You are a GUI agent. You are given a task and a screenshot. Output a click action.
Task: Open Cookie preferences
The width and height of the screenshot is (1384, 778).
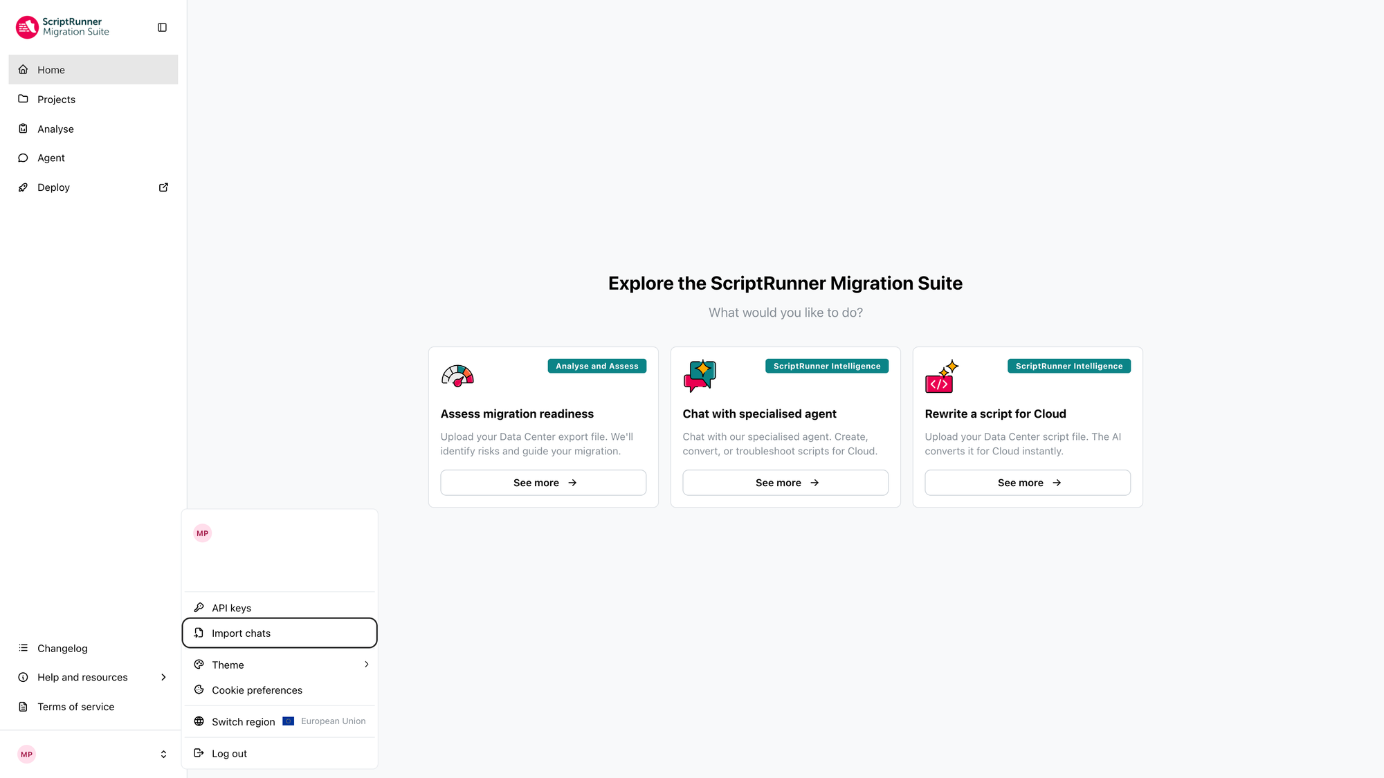[x=280, y=690]
